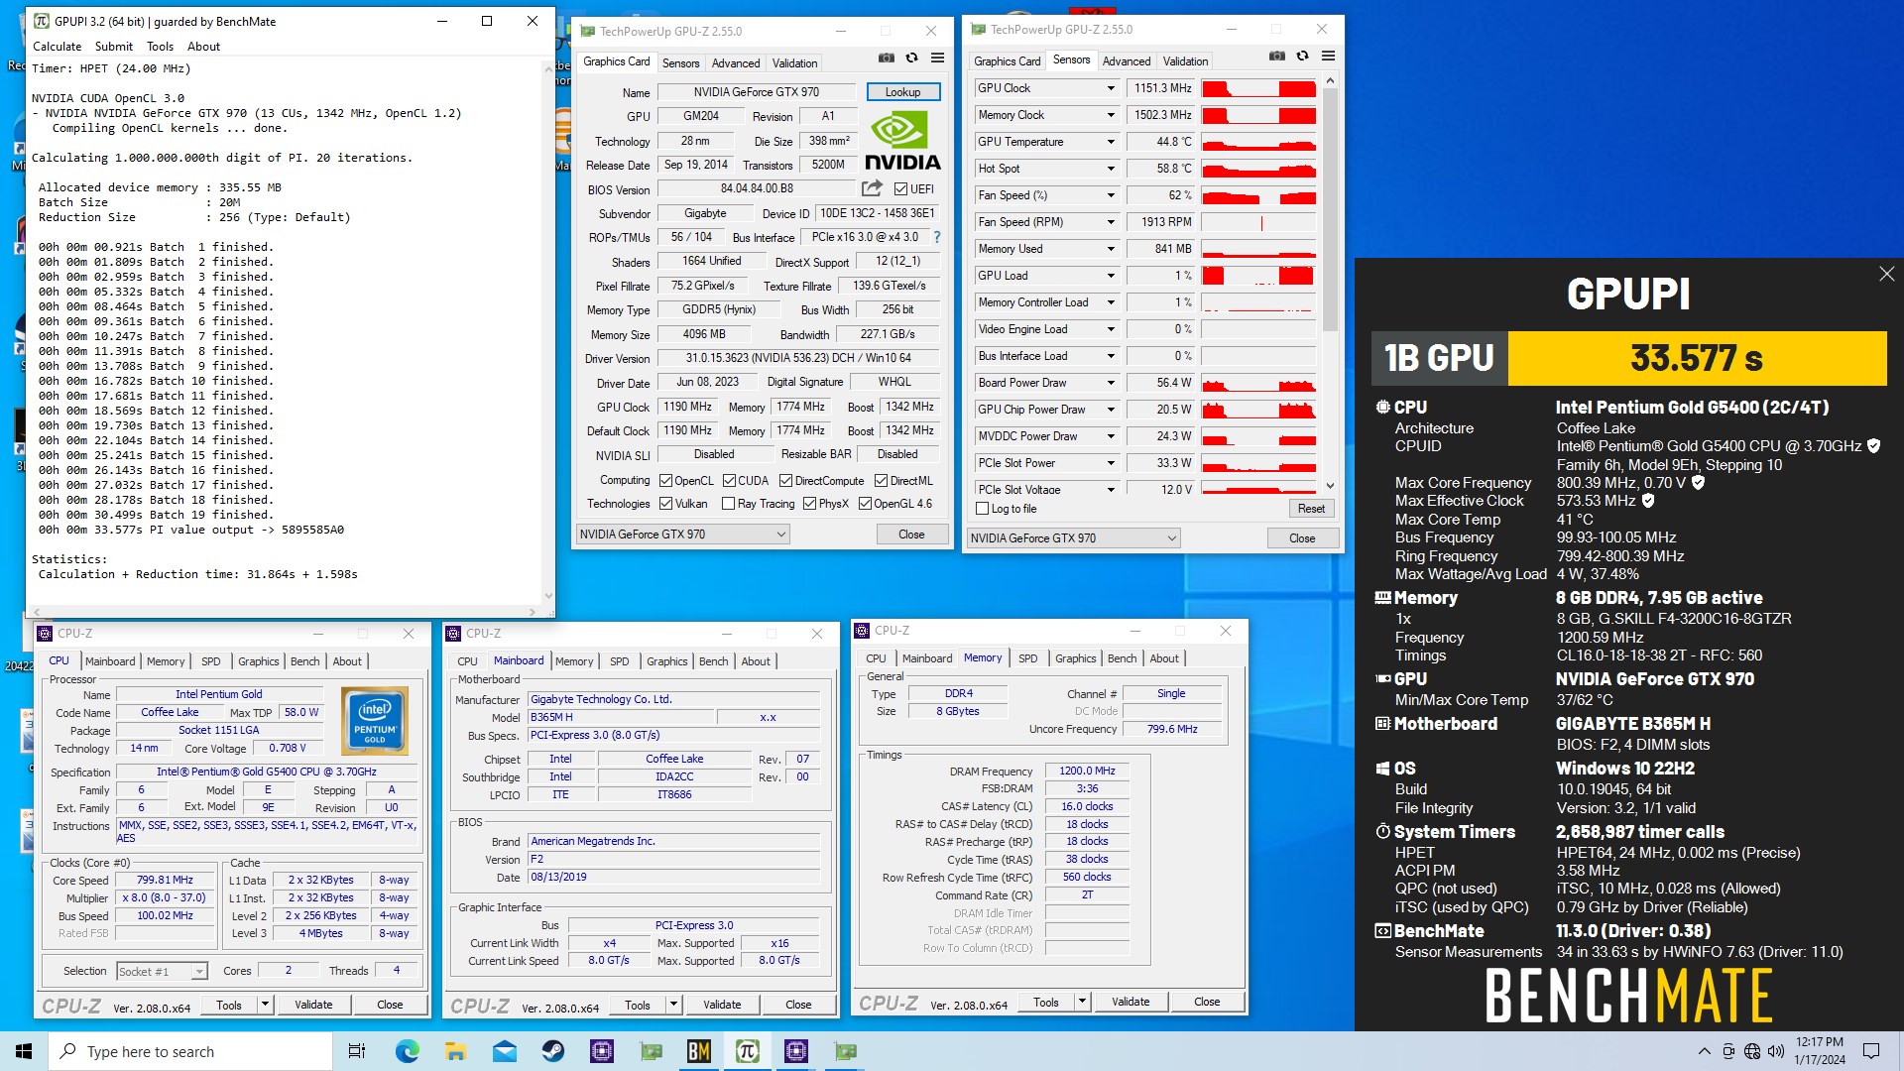Screen dimensions: 1904x1071
Task: Open SPD tab in CPU-Z Mainboard window
Action: tap(620, 661)
